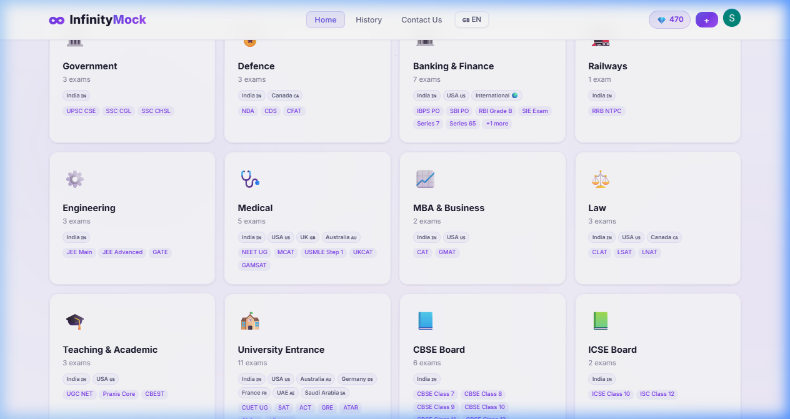Select the GAMSAT exam tag
This screenshot has width=790, height=419.
(x=254, y=265)
